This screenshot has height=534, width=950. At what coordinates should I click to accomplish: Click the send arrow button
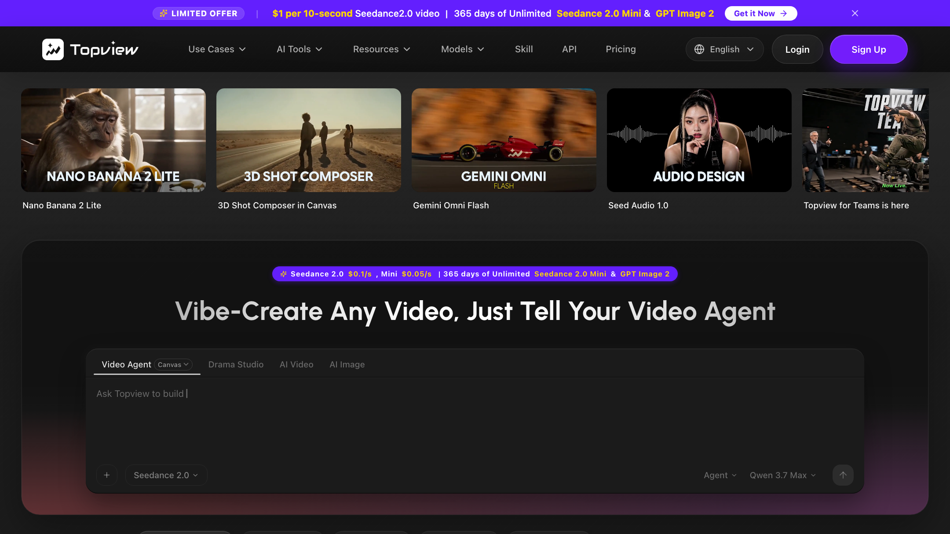tap(843, 475)
